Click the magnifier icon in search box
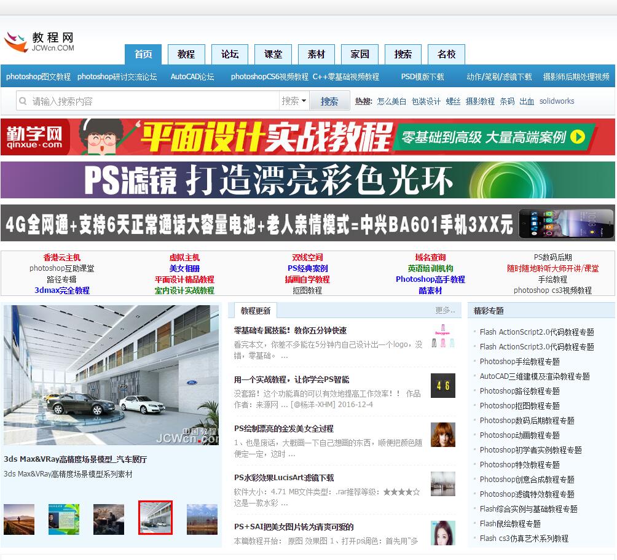Viewport: 617px width, 560px height. (x=23, y=101)
